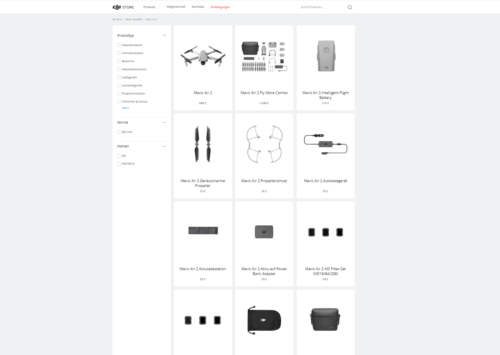
Task: Open the Ermäßigungen dropdown menu
Action: [222, 7]
